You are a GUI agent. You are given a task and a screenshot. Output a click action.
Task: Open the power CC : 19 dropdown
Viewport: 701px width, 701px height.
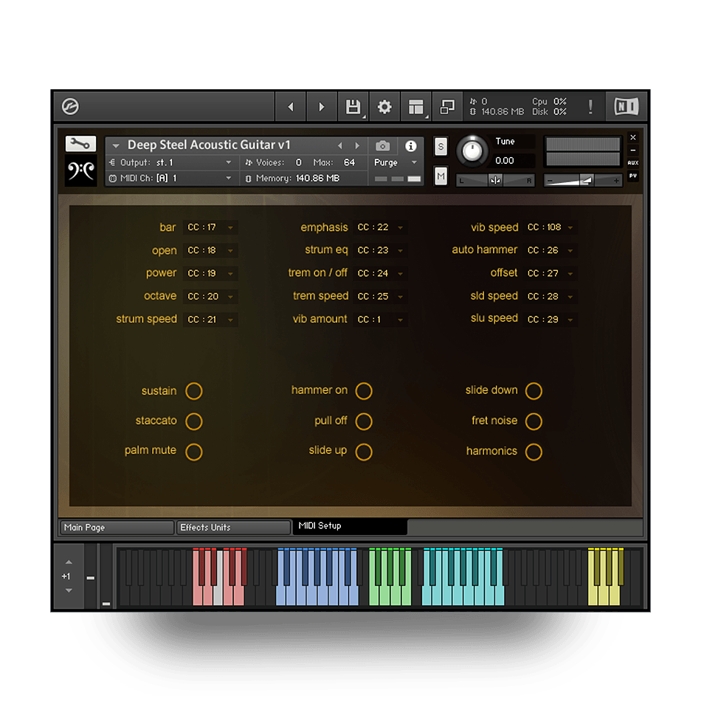point(210,273)
